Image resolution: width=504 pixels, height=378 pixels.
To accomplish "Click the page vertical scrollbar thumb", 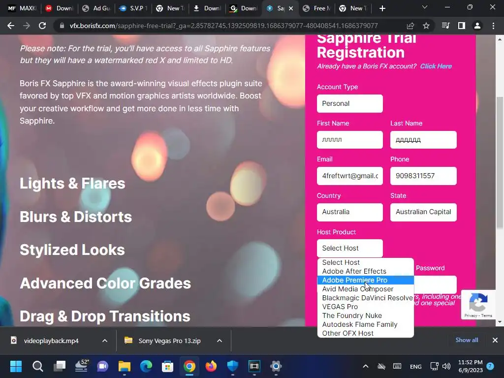I will pos(500,162).
